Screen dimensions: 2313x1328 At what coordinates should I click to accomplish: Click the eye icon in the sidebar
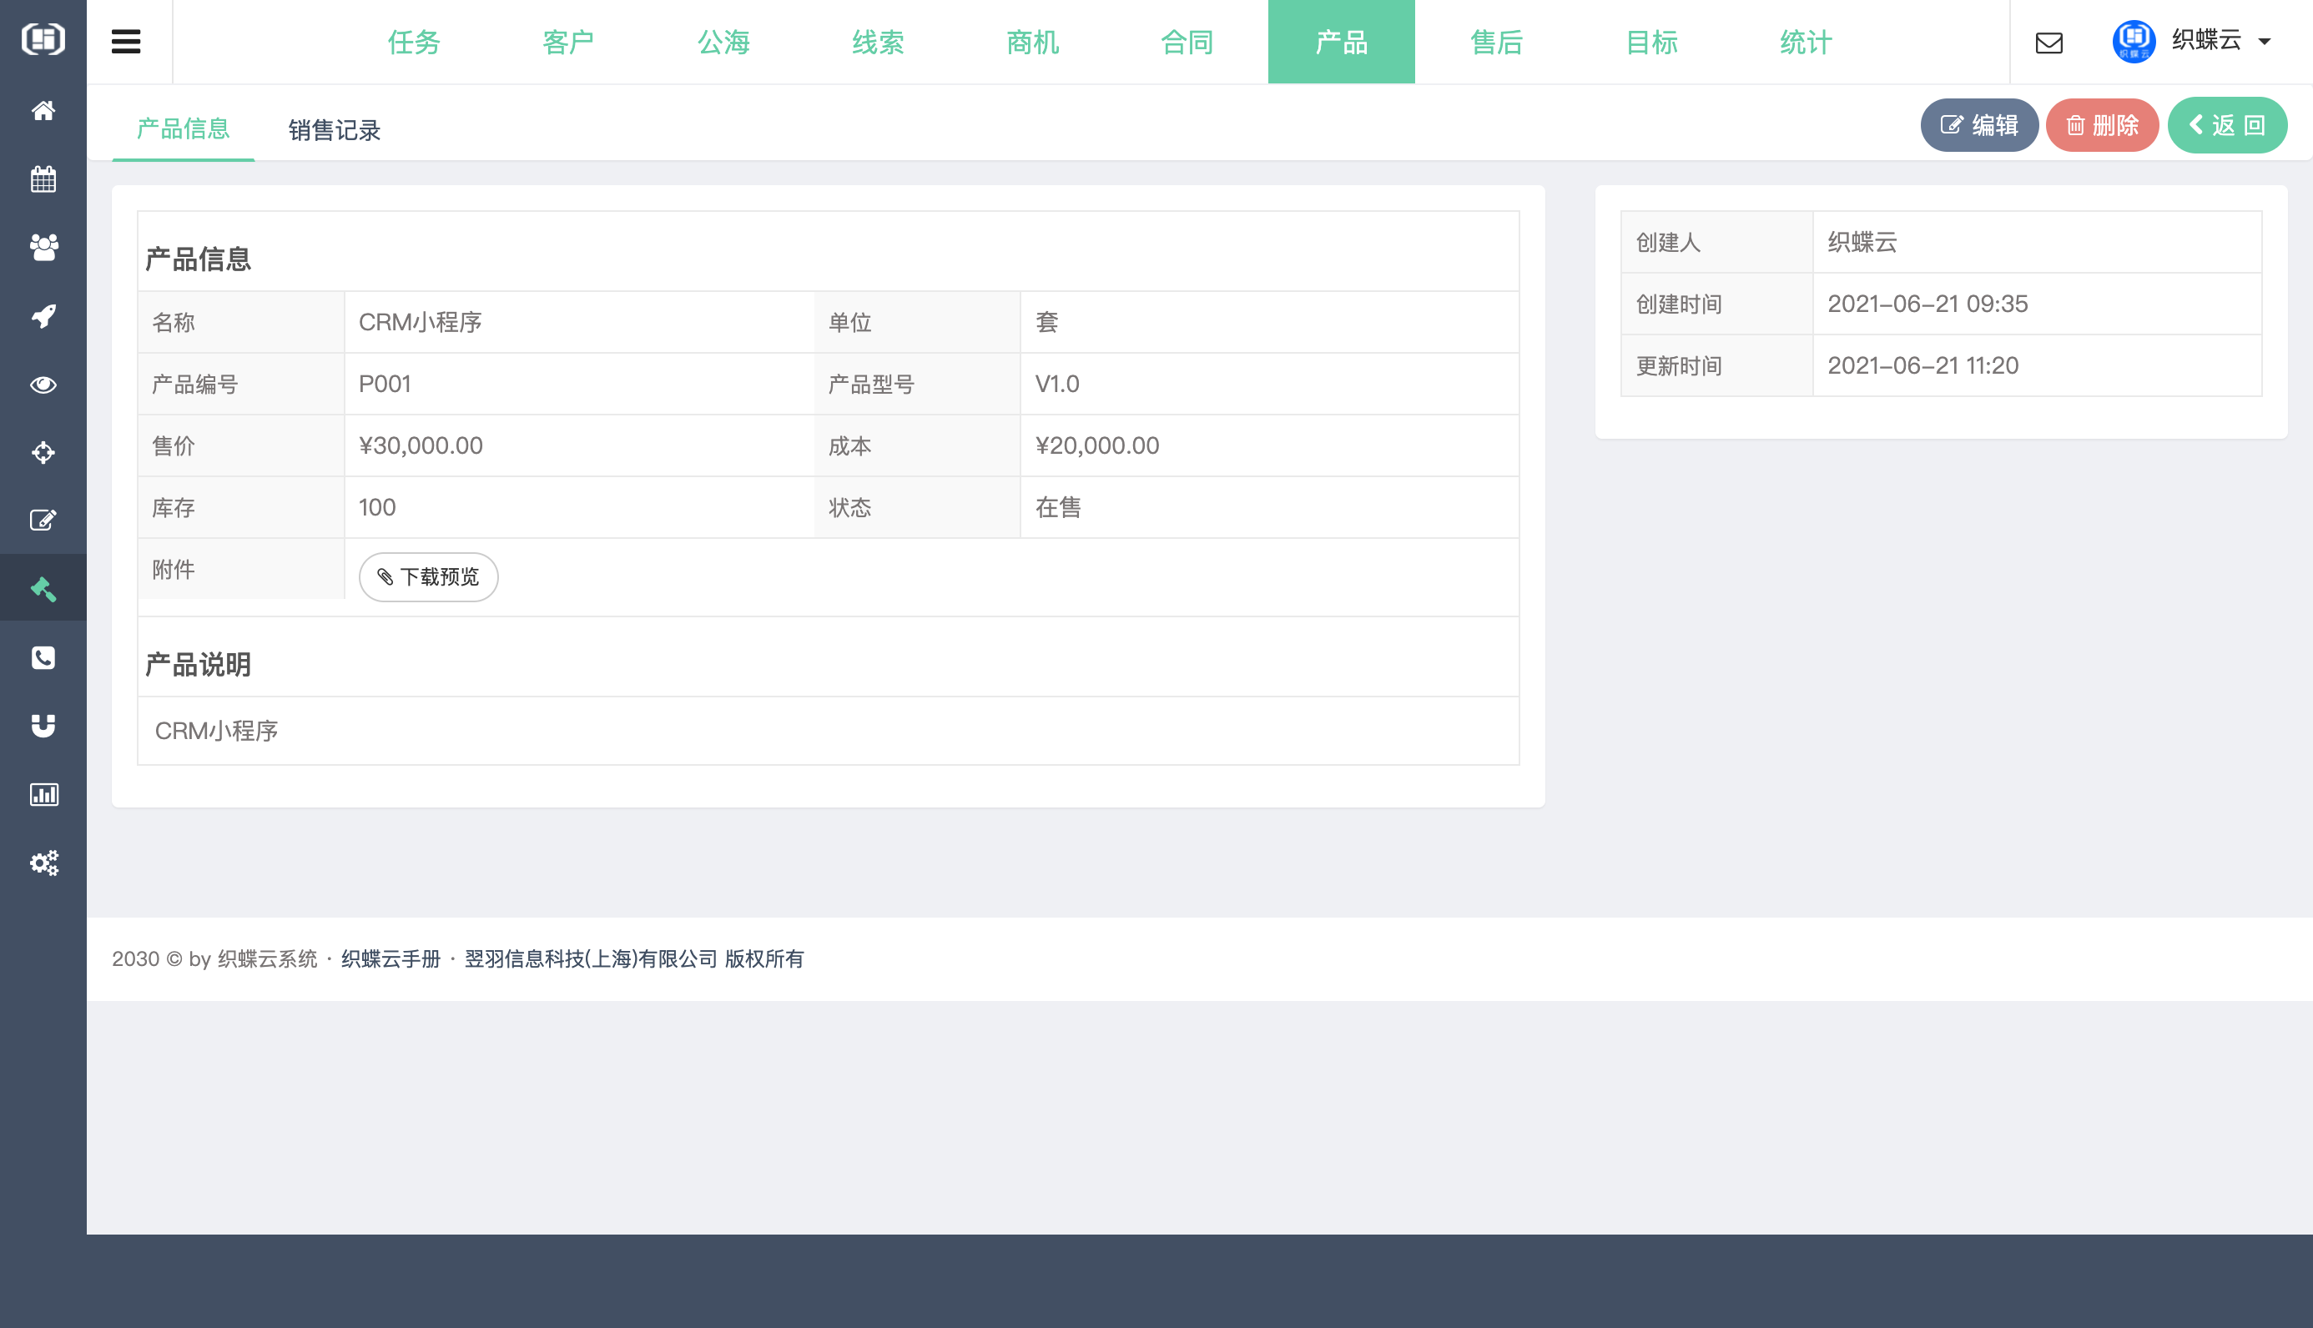click(43, 384)
